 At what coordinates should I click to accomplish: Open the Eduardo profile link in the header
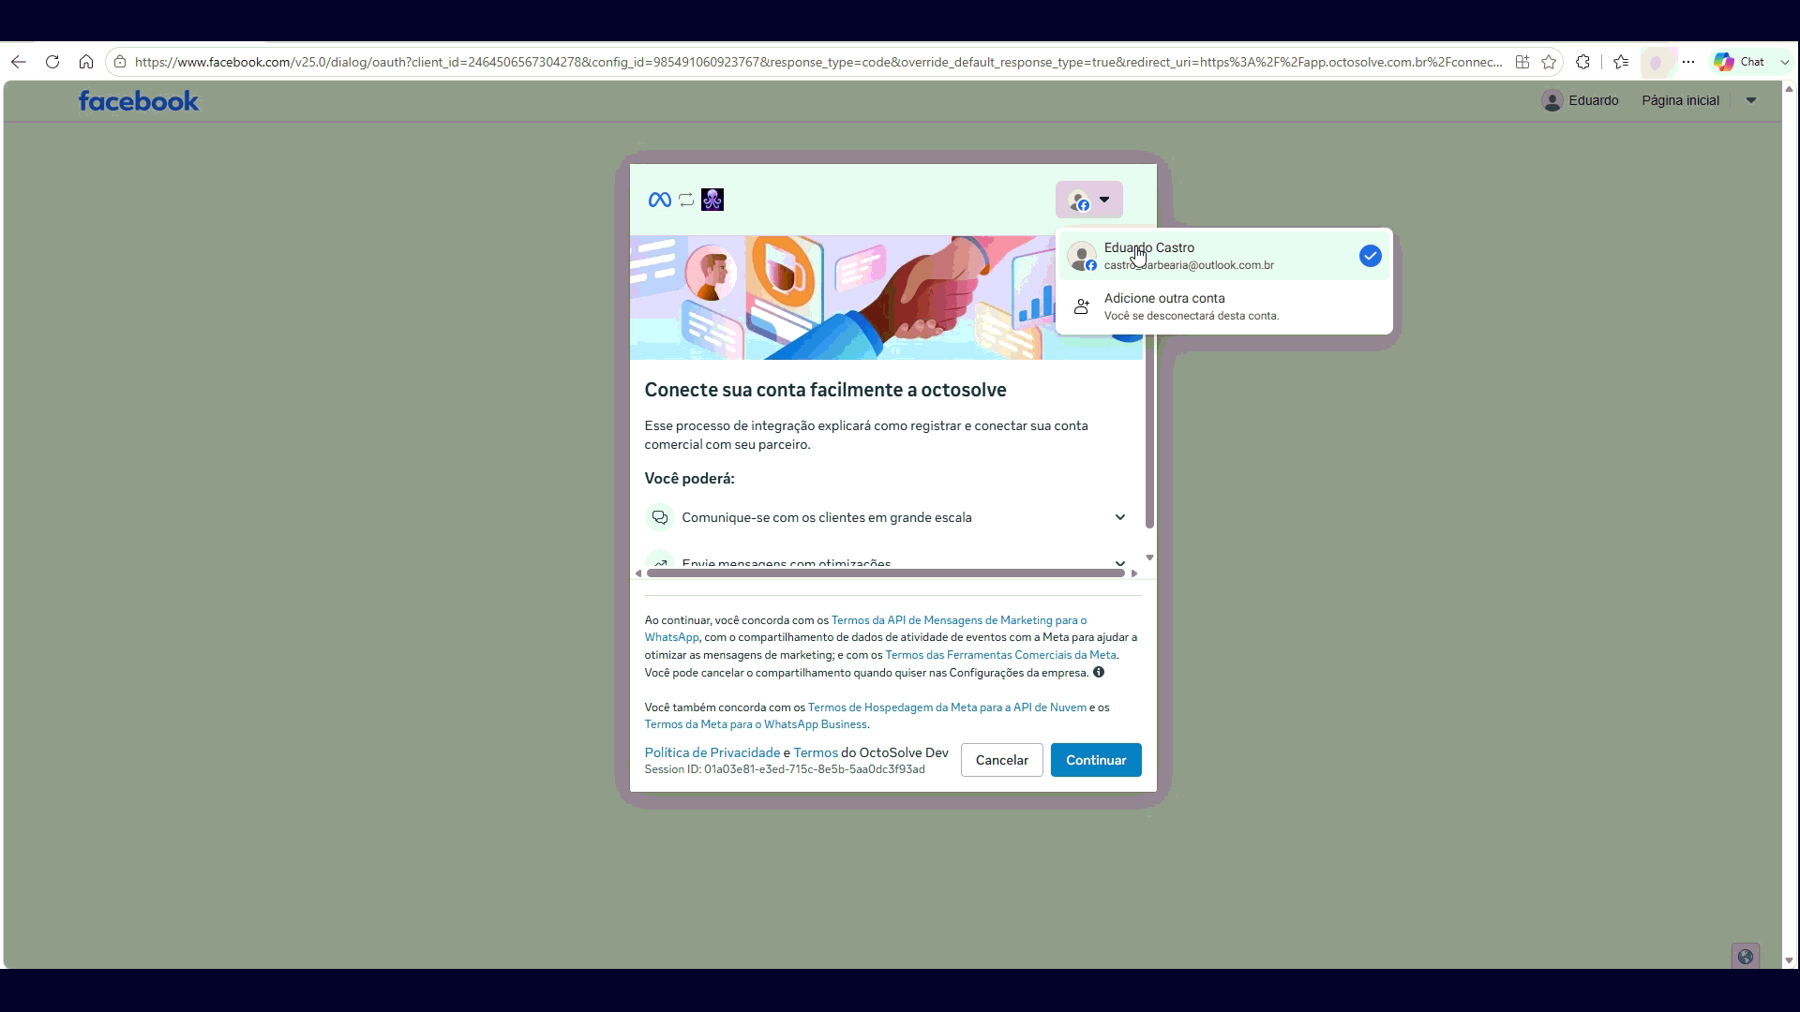point(1580,100)
